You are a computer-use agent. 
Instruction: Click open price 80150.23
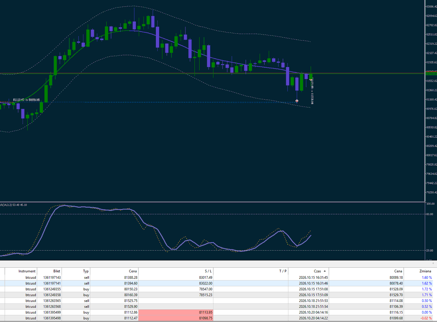pos(130,289)
